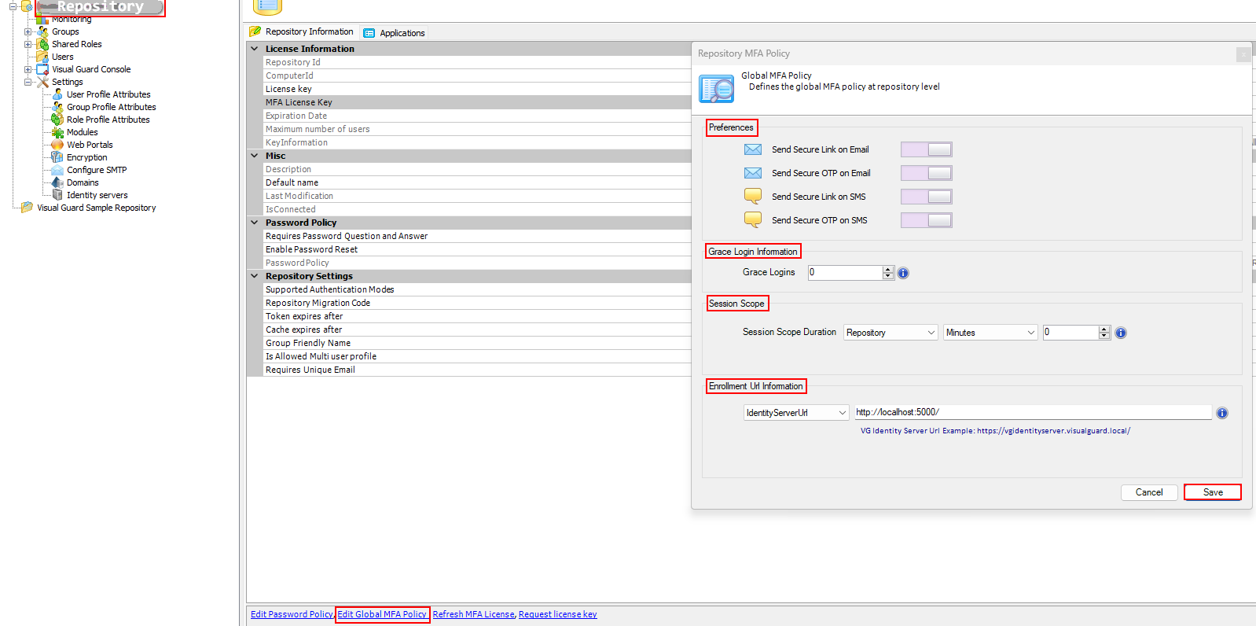Click the Domains icon in tree
Image resolution: width=1256 pixels, height=626 pixels.
57,182
